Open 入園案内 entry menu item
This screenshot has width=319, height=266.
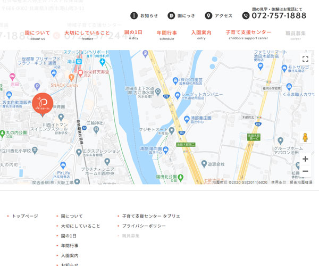[x=202, y=35]
